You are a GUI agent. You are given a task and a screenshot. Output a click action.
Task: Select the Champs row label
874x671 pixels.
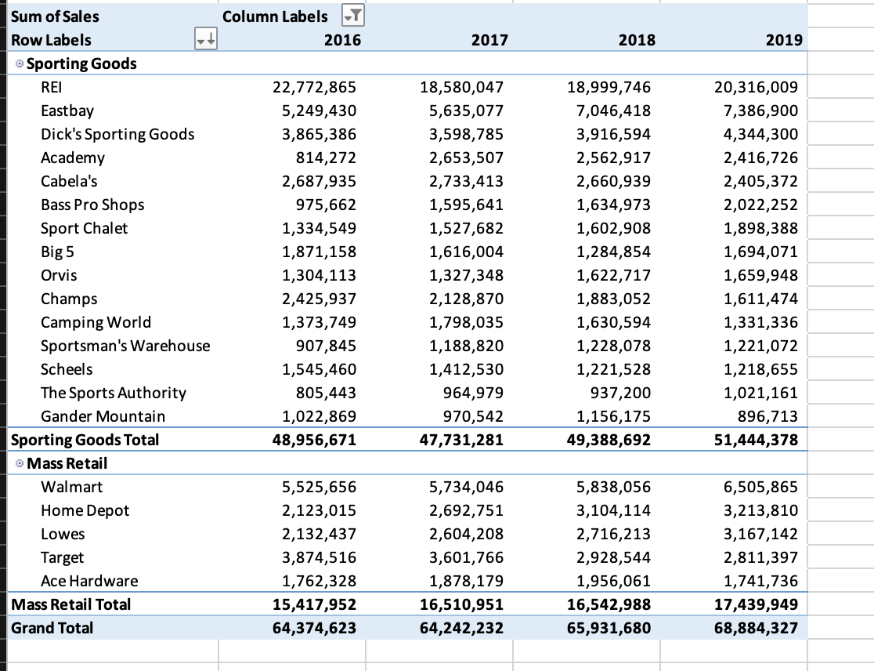point(69,299)
